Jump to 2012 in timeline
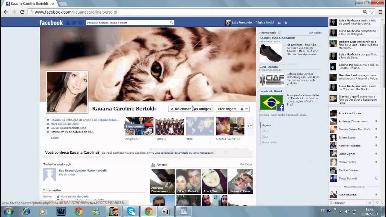Screen dimensions: 386x217 pos(265,137)
